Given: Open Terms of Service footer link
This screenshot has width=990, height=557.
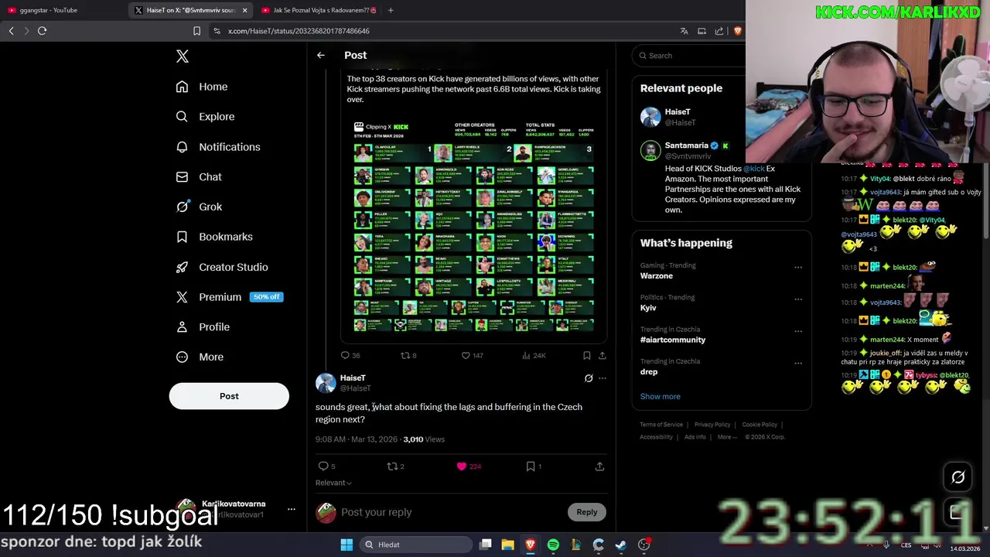Looking at the screenshot, I should [x=661, y=425].
